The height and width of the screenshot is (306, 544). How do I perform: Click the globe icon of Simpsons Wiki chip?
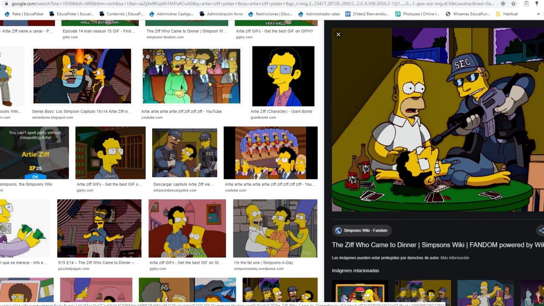coord(338,230)
